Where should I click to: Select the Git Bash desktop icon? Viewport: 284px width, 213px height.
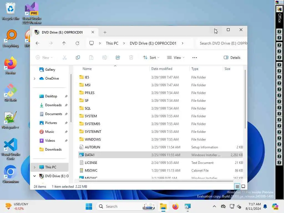[11, 93]
